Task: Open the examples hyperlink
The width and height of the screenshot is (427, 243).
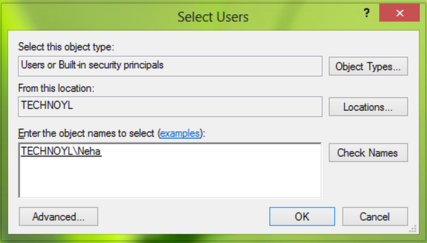Action: point(179,133)
